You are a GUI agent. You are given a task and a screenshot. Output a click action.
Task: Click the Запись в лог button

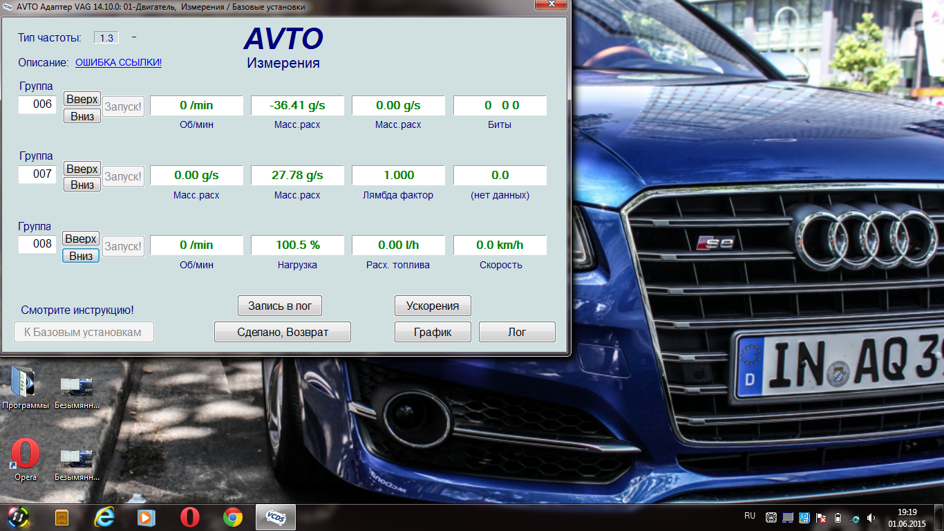[280, 306]
